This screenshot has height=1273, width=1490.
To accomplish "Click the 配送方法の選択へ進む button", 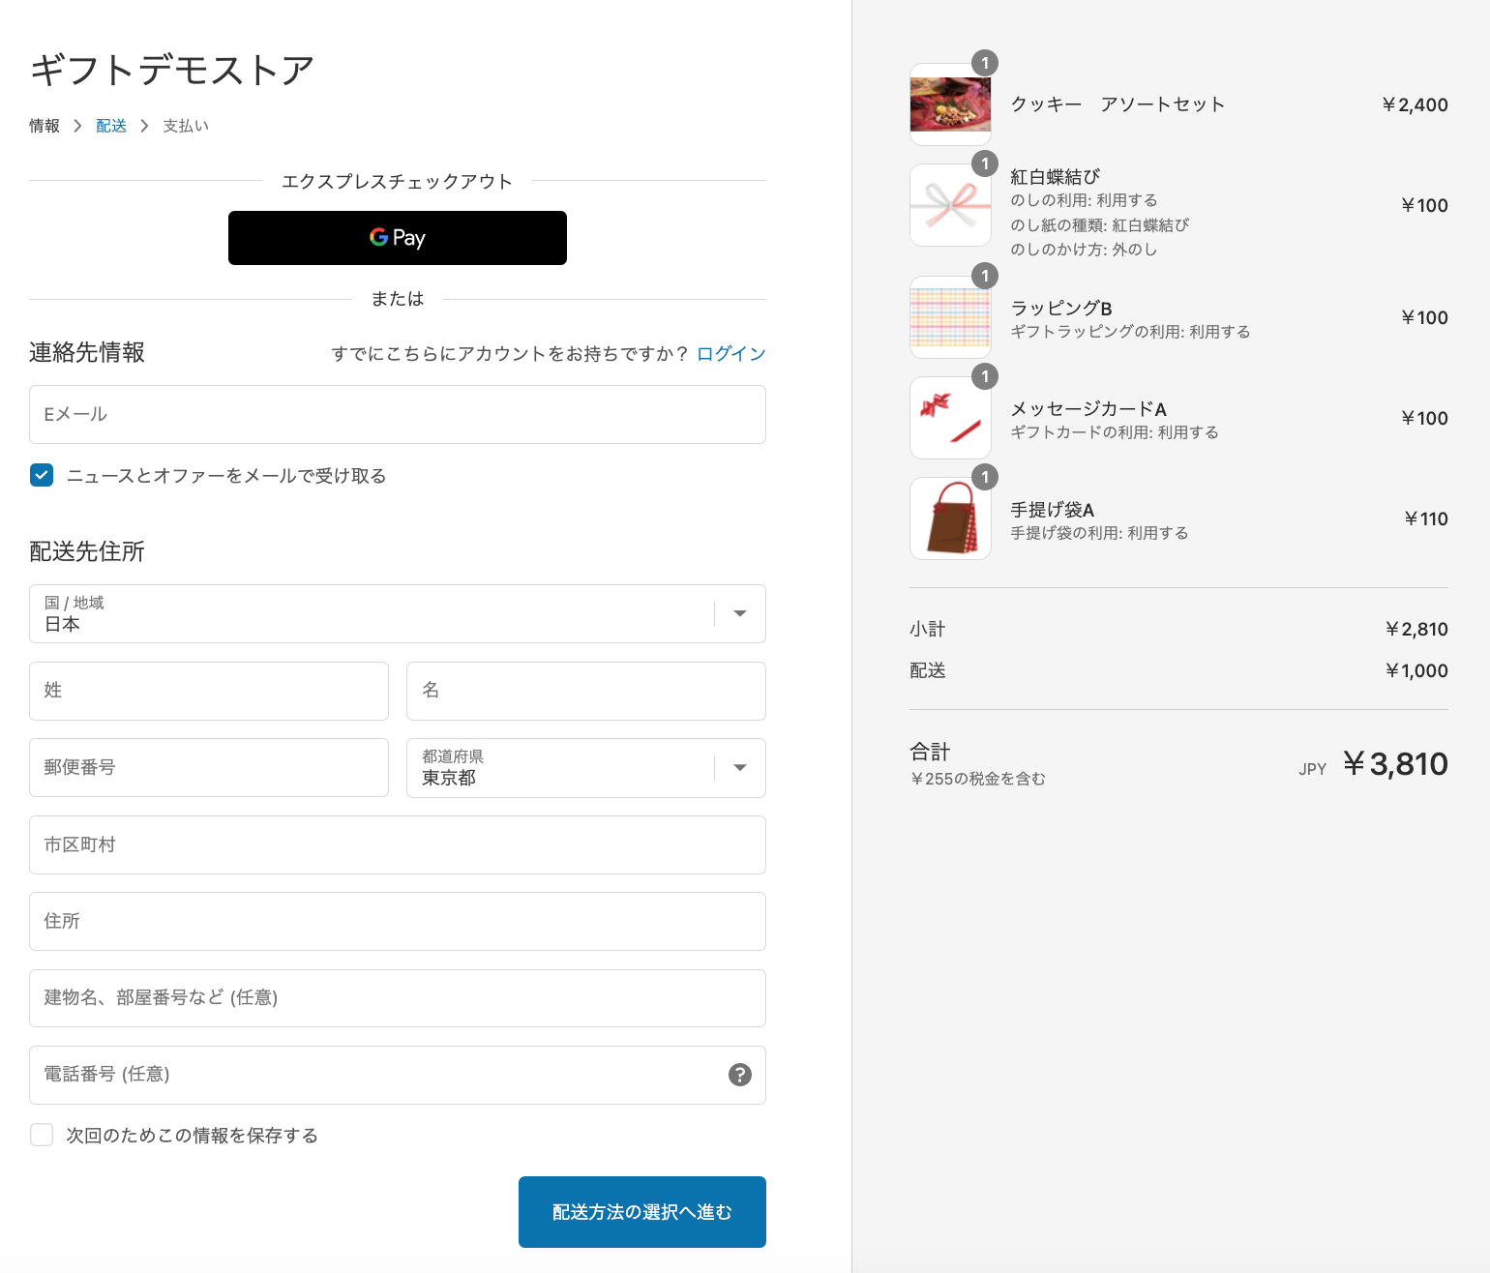I will click(642, 1212).
